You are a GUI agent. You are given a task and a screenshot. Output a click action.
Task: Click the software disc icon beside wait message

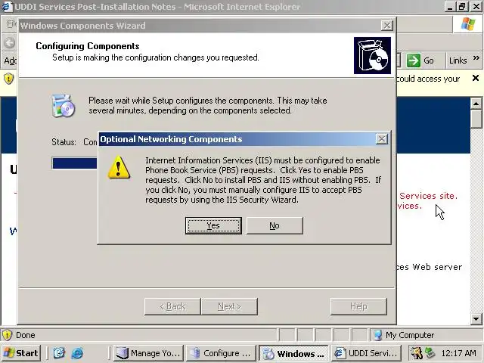click(x=63, y=106)
